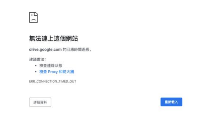The height and width of the screenshot is (127, 213).
Task: Open the 檢查 Proxy 和防火牆 link
Action: [x=57, y=72]
